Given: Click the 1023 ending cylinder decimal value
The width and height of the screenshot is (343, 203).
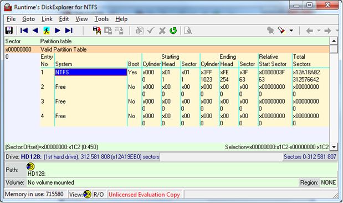Looking at the screenshot, I should 207,79.
